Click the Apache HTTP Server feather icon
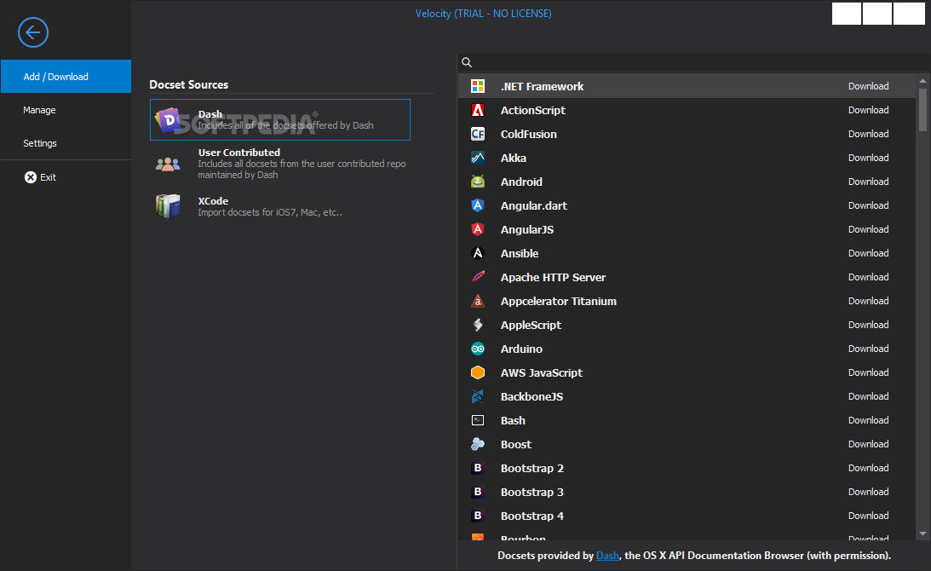 [477, 277]
